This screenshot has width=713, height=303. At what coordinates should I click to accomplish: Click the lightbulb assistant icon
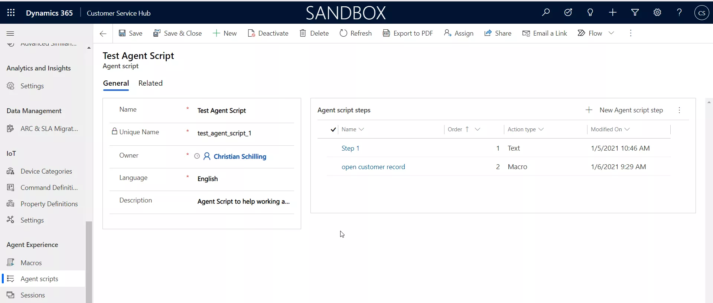tap(590, 13)
